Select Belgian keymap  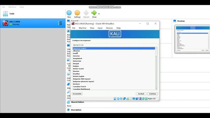(114, 66)
